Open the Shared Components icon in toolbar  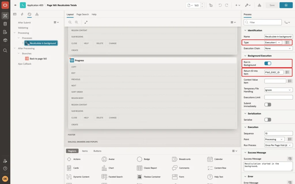pos(260,5)
